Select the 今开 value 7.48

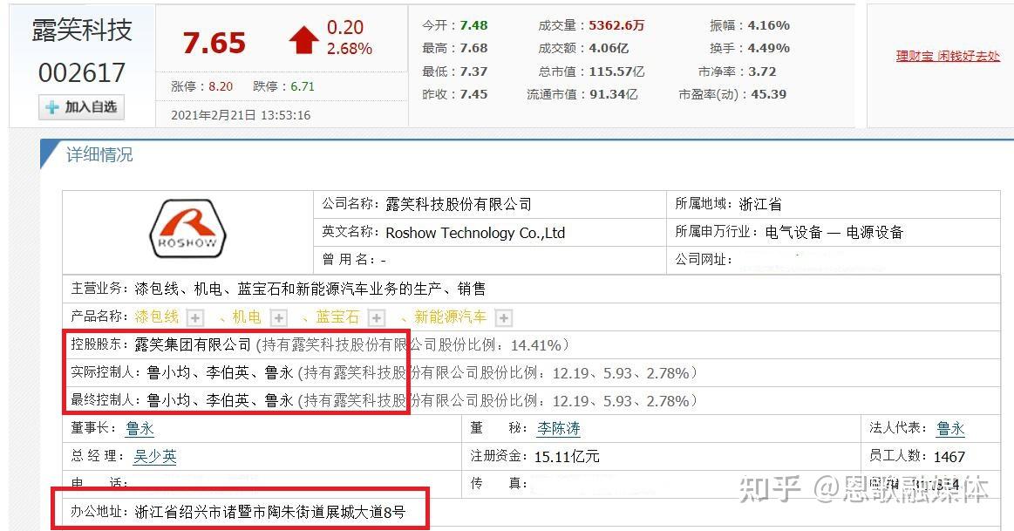[x=473, y=25]
